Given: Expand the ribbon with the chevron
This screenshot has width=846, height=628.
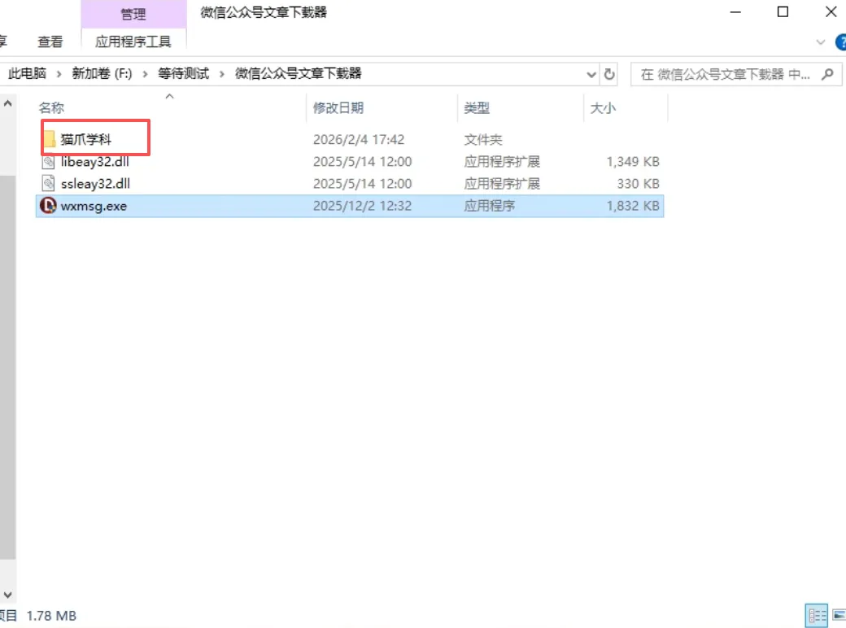Looking at the screenshot, I should (x=821, y=42).
